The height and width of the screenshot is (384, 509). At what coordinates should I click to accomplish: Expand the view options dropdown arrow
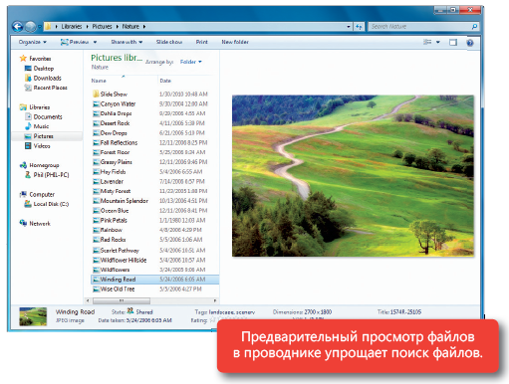pyautogui.click(x=438, y=42)
